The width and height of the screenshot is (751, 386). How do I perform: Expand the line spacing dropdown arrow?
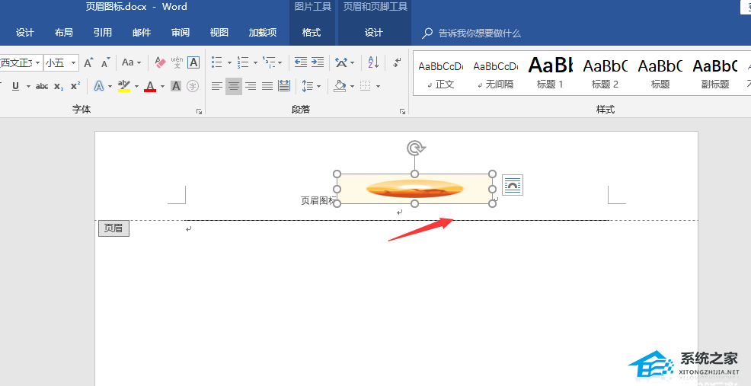tap(319, 87)
